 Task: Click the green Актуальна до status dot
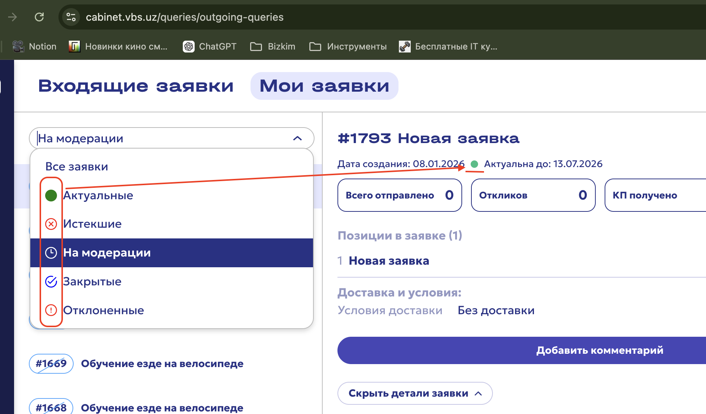coord(474,164)
